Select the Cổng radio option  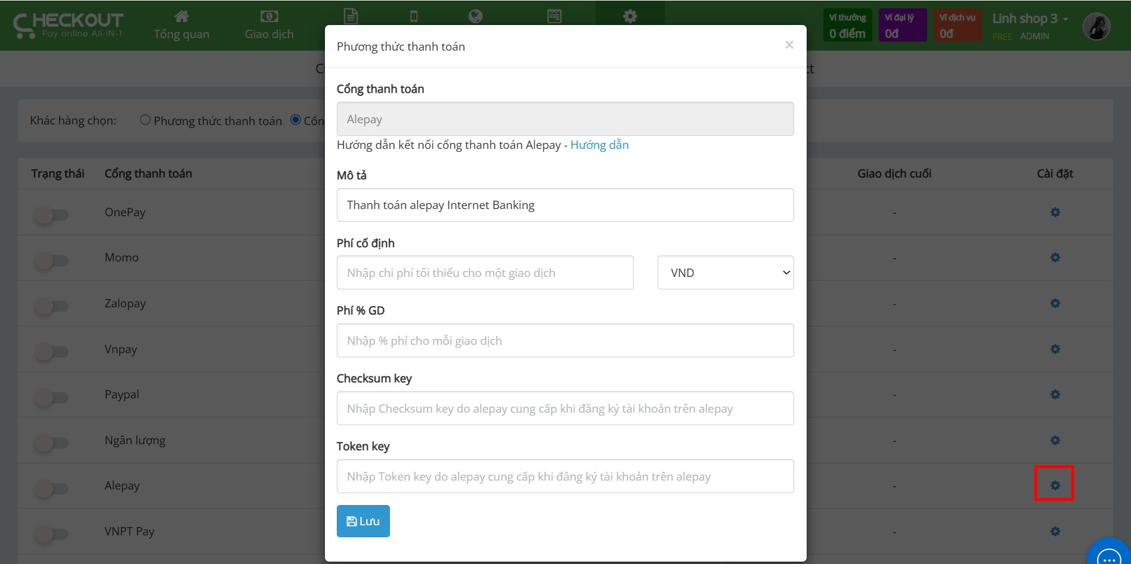coord(295,120)
